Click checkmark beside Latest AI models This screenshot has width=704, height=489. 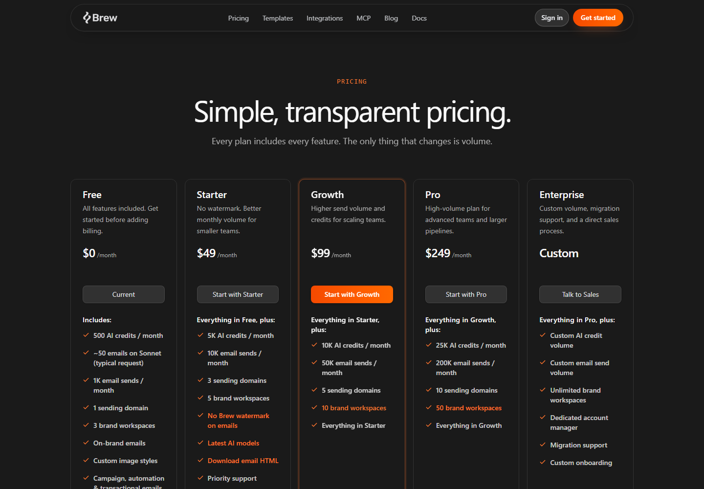coord(200,443)
